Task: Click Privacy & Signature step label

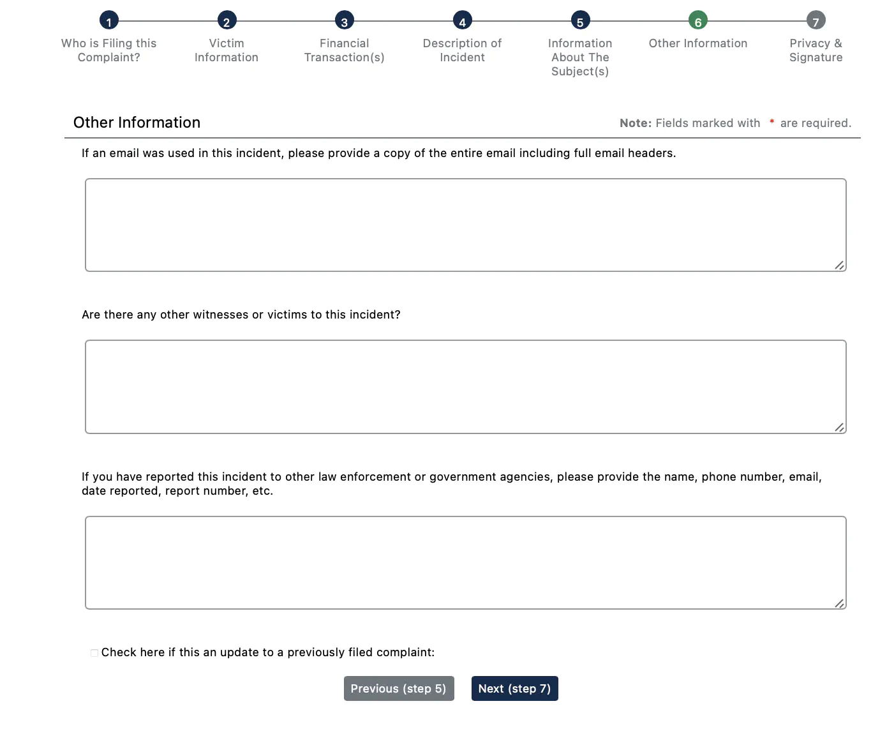Action: [x=816, y=50]
